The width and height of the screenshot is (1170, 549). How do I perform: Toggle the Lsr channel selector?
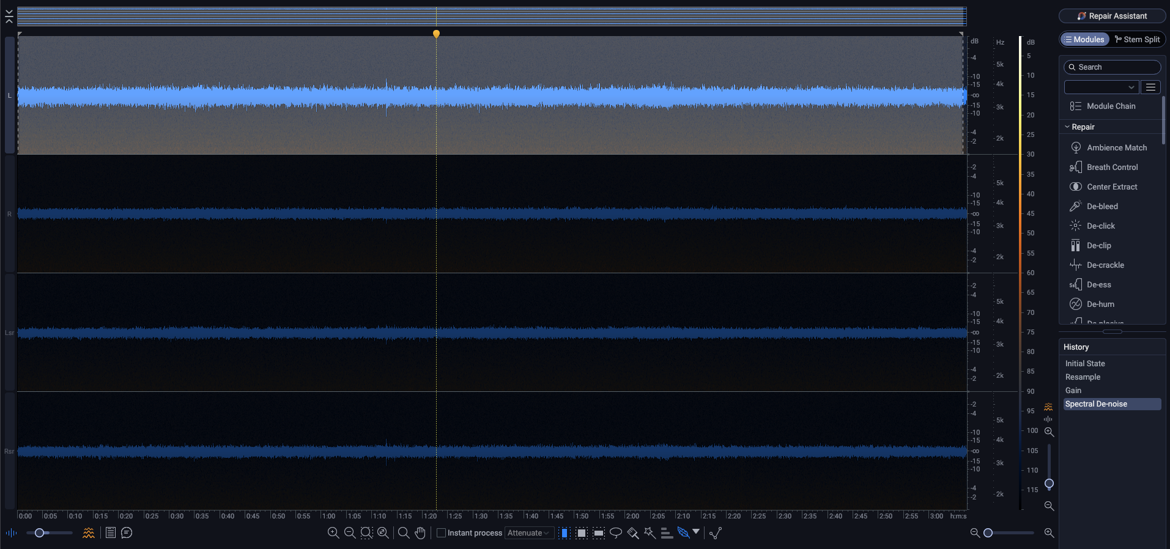(x=9, y=333)
